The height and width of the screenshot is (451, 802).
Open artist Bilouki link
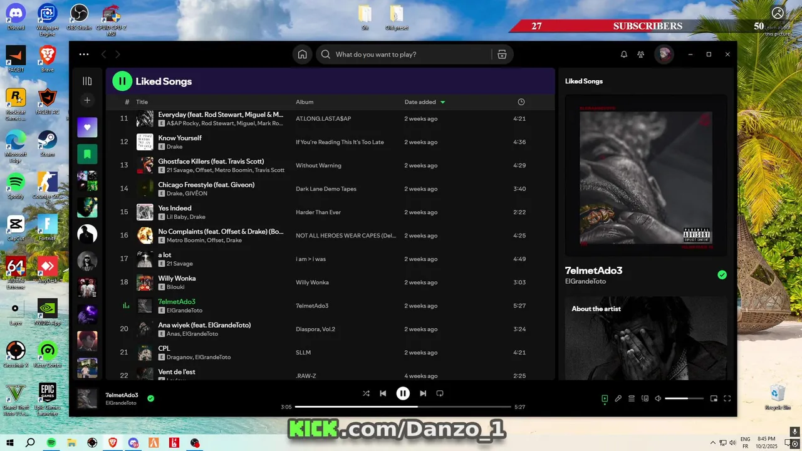tap(175, 287)
